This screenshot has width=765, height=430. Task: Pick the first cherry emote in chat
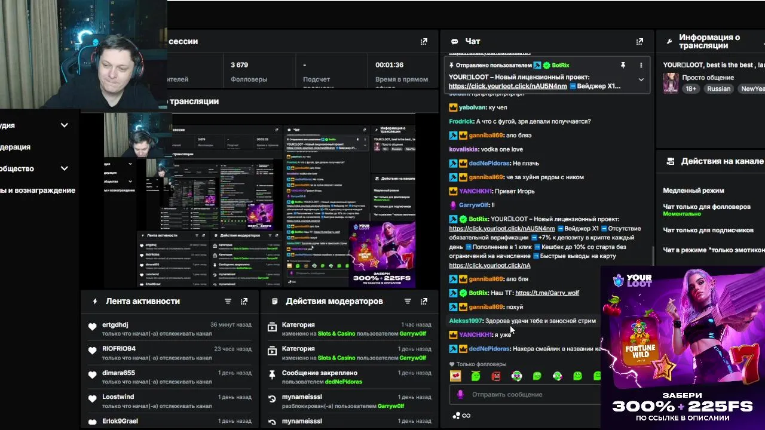(455, 376)
